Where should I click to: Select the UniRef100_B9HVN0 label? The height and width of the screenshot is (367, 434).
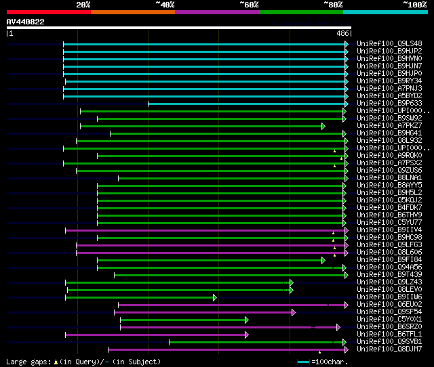[389, 58]
